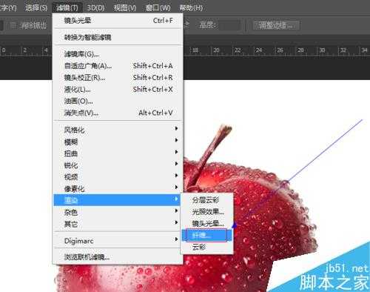Screen dimensions: 370x292
Task: Select 转换为智能滤镜 menu entry
Action: [x=118, y=37]
